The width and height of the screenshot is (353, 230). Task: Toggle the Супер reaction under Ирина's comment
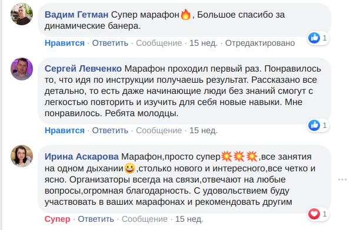(x=58, y=219)
